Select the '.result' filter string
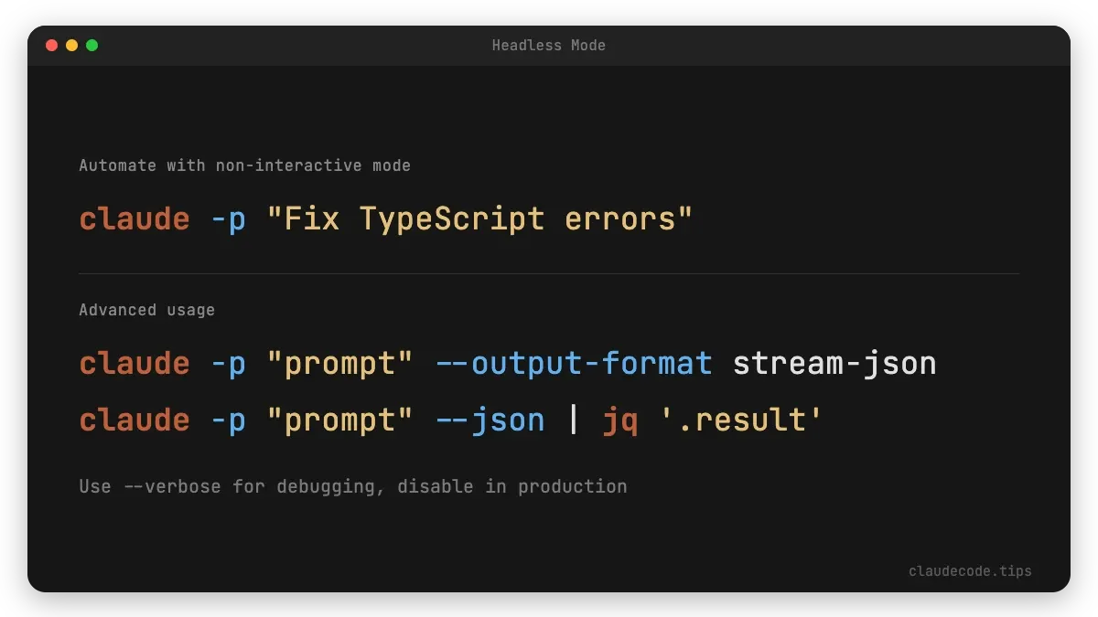Image resolution: width=1098 pixels, height=617 pixels. click(741, 420)
